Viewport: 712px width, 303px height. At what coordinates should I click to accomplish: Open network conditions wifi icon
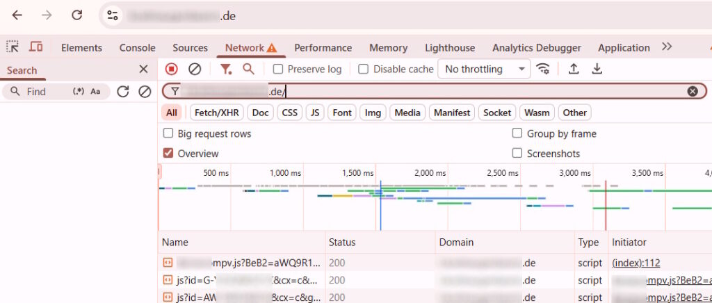click(x=543, y=69)
